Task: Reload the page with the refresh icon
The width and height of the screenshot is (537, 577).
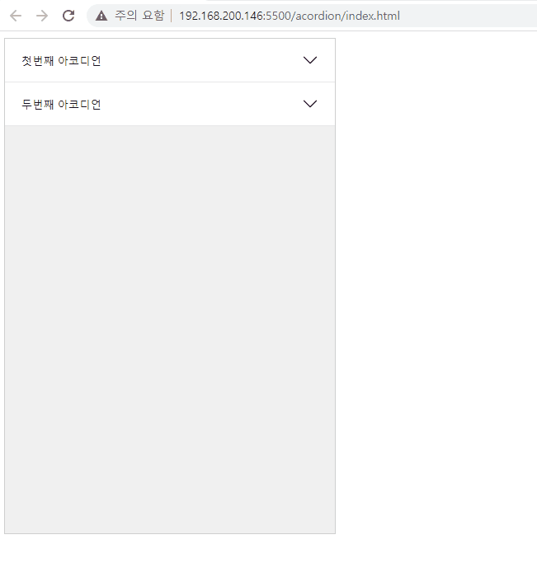Action: click(68, 16)
